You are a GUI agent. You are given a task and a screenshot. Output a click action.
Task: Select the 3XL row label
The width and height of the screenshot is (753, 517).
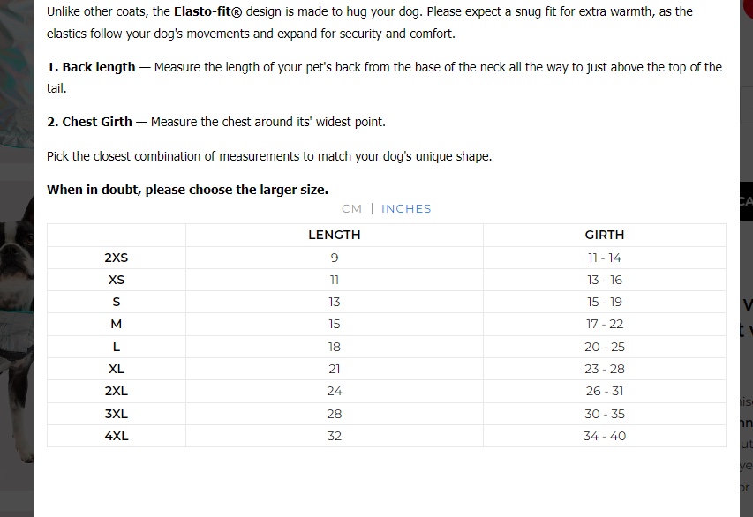[117, 414]
